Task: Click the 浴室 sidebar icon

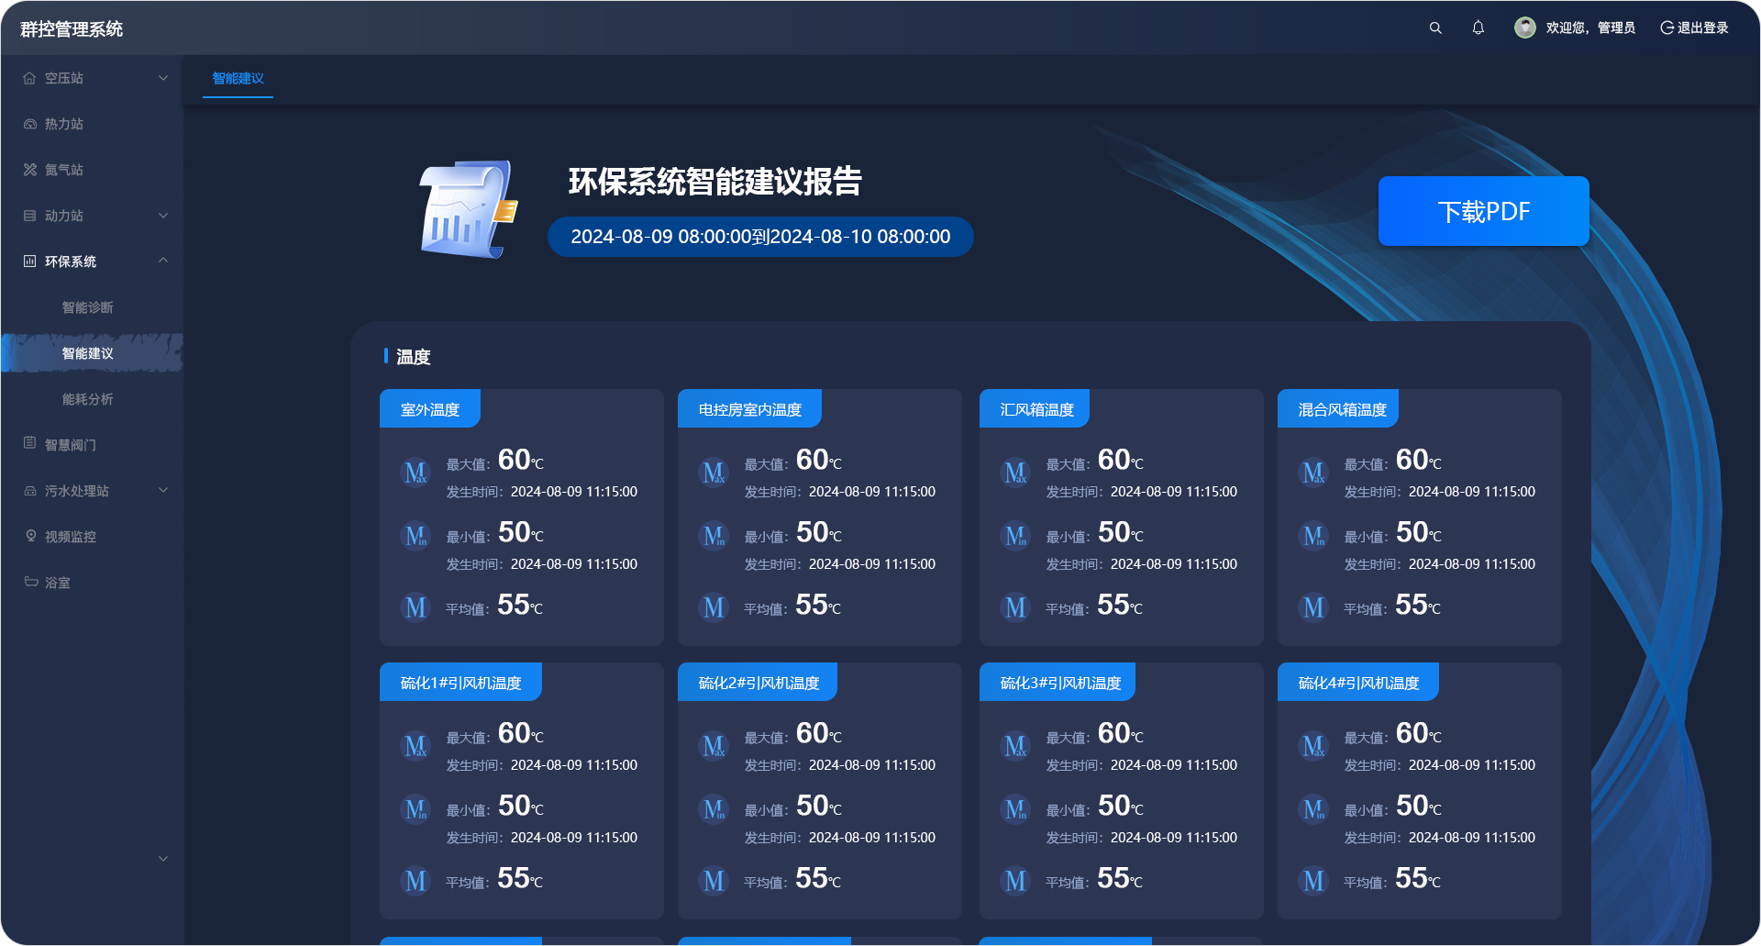Action: click(30, 582)
